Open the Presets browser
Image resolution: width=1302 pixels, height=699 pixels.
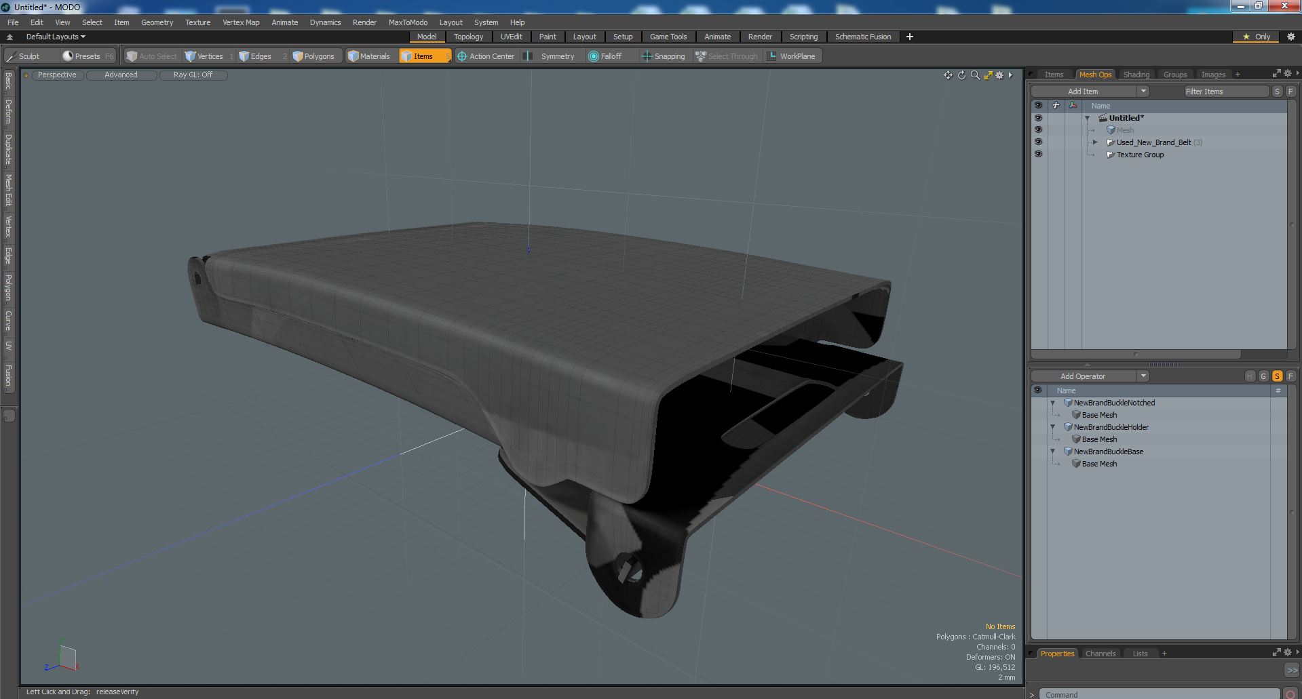(88, 56)
